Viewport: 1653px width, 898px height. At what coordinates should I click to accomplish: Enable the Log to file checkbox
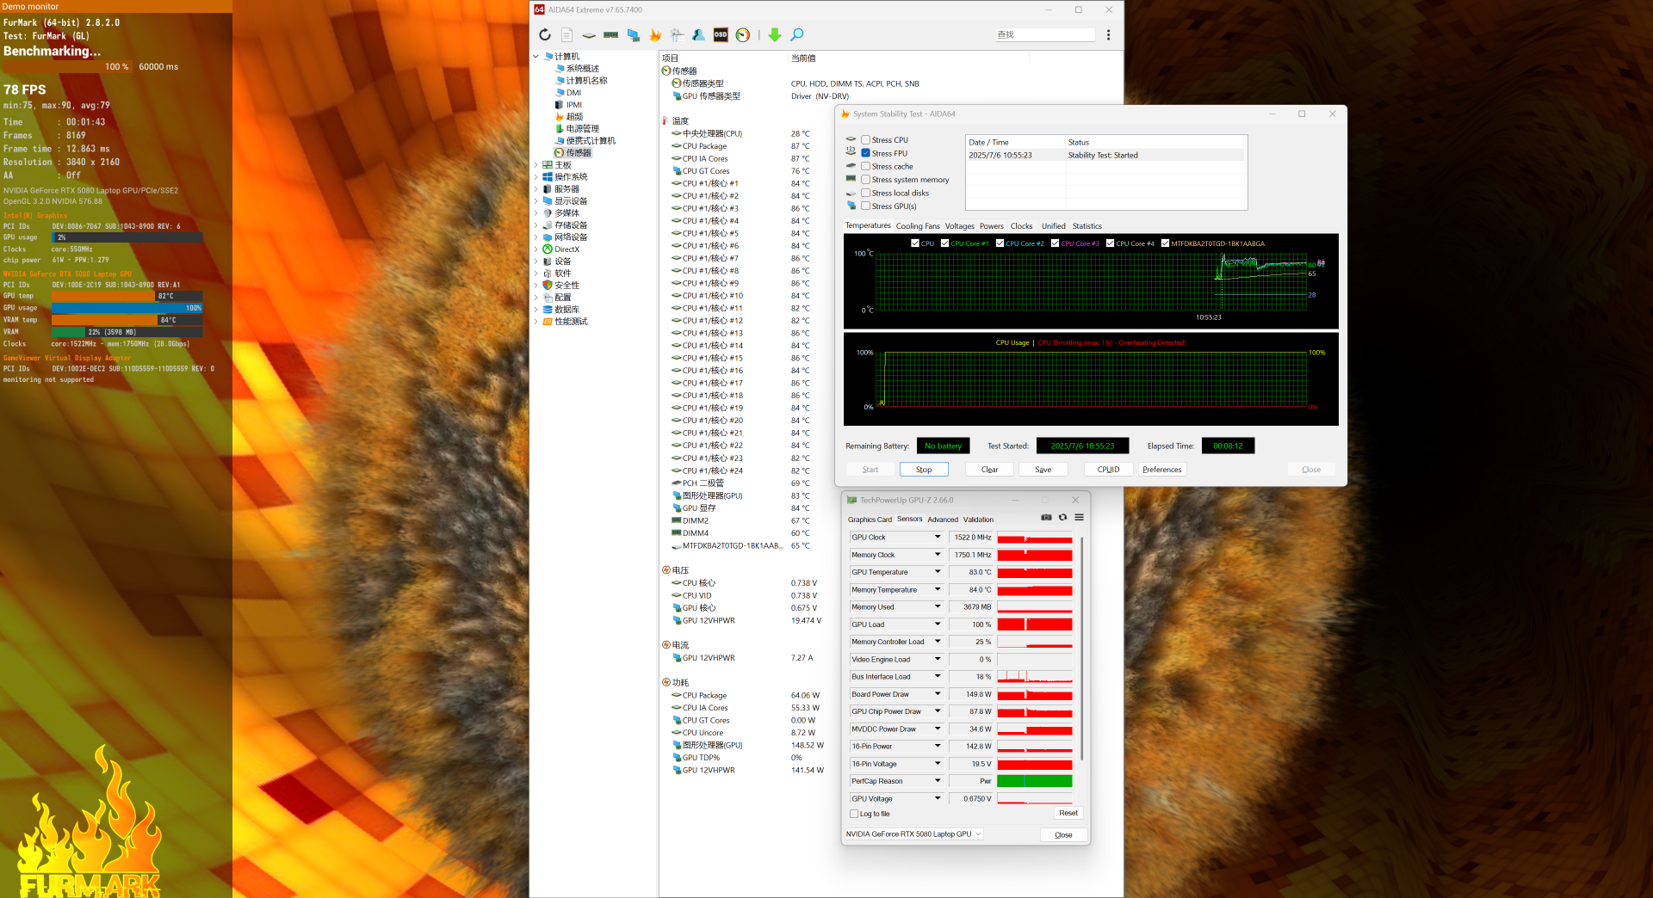point(854,814)
